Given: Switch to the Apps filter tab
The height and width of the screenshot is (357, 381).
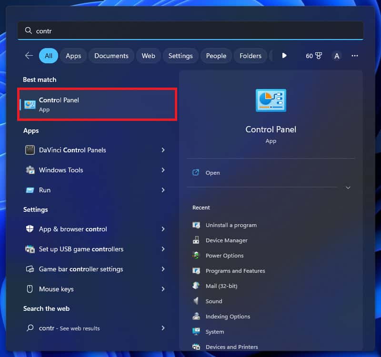Looking at the screenshot, I should (73, 56).
